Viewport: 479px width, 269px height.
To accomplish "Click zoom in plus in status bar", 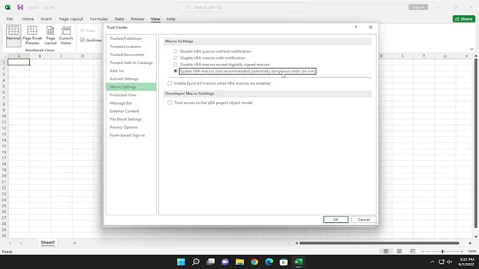I will click(462, 251).
